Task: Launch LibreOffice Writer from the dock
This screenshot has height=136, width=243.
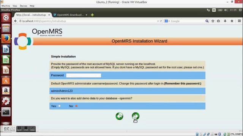Action: point(6,49)
